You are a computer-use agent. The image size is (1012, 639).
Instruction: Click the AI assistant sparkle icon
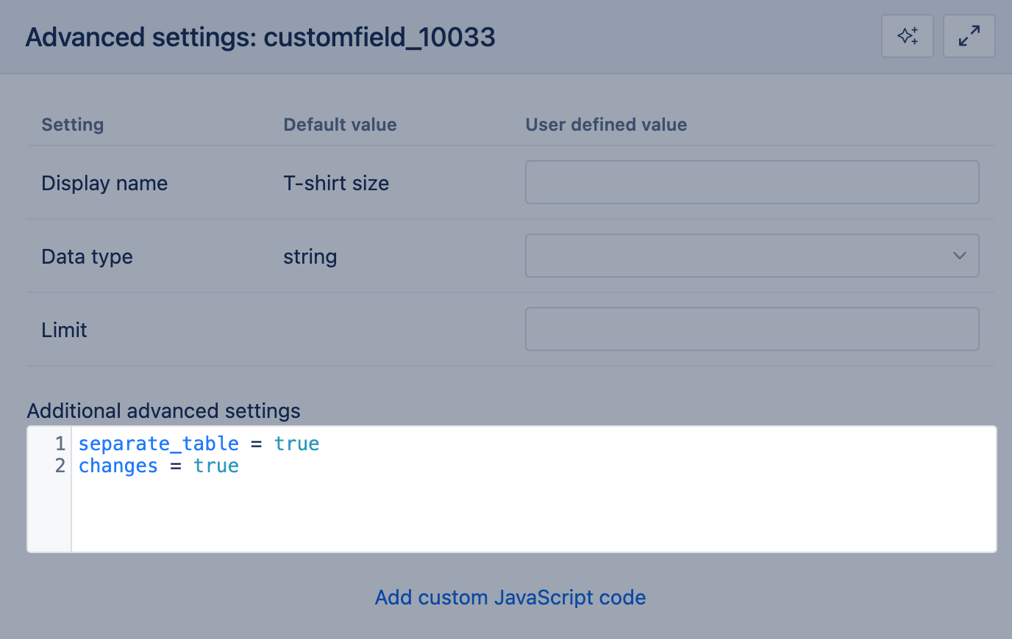coord(908,36)
